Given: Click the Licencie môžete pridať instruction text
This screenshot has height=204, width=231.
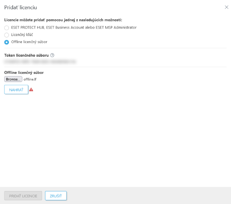Looking at the screenshot, I should [63, 20].
